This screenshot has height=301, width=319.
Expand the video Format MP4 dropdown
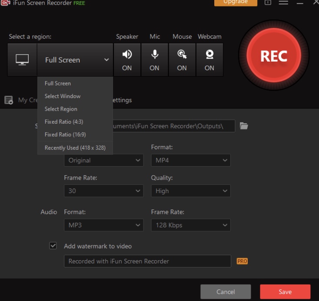190,160
